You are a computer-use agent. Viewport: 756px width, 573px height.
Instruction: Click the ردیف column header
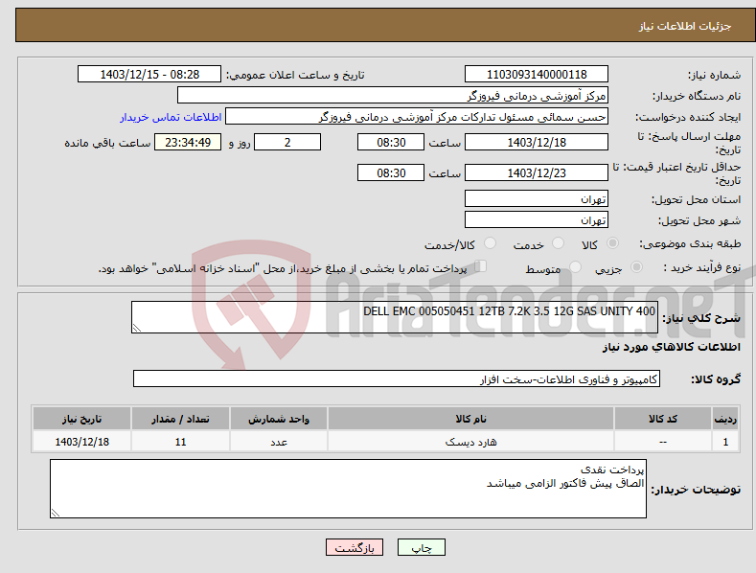725,419
